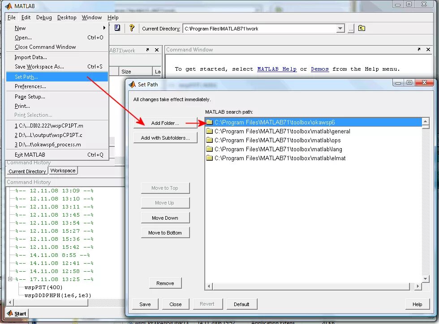The height and width of the screenshot is (324, 439).
Task: Follow the MATLAB Help link
Action: [x=277, y=69]
